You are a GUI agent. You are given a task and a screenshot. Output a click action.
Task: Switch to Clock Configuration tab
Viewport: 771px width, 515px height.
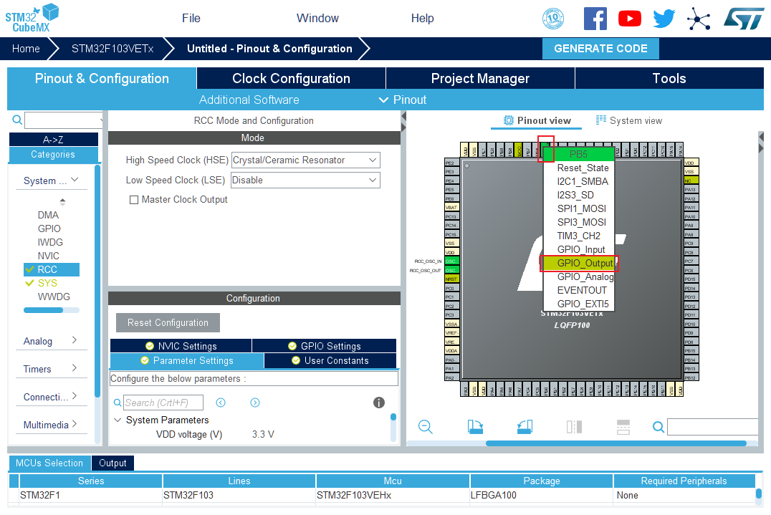291,79
